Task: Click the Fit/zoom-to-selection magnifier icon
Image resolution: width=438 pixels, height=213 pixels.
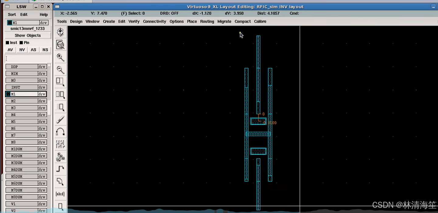Action: point(61,45)
